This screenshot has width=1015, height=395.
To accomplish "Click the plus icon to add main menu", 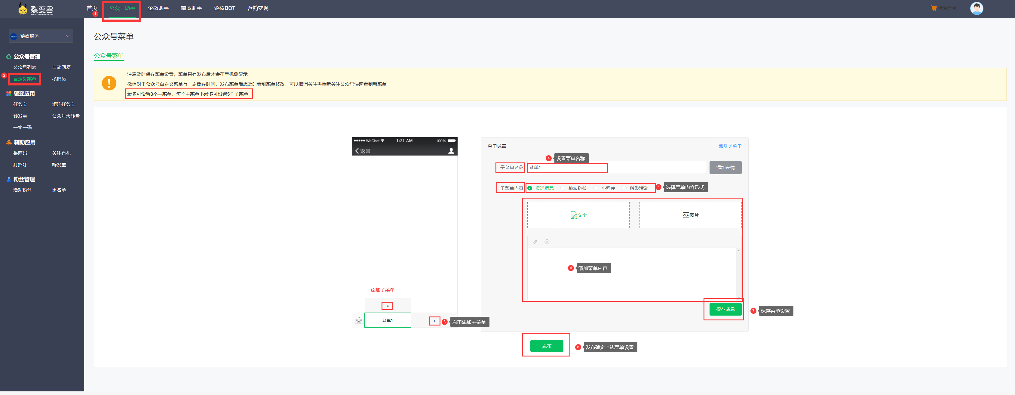I will [x=434, y=321].
